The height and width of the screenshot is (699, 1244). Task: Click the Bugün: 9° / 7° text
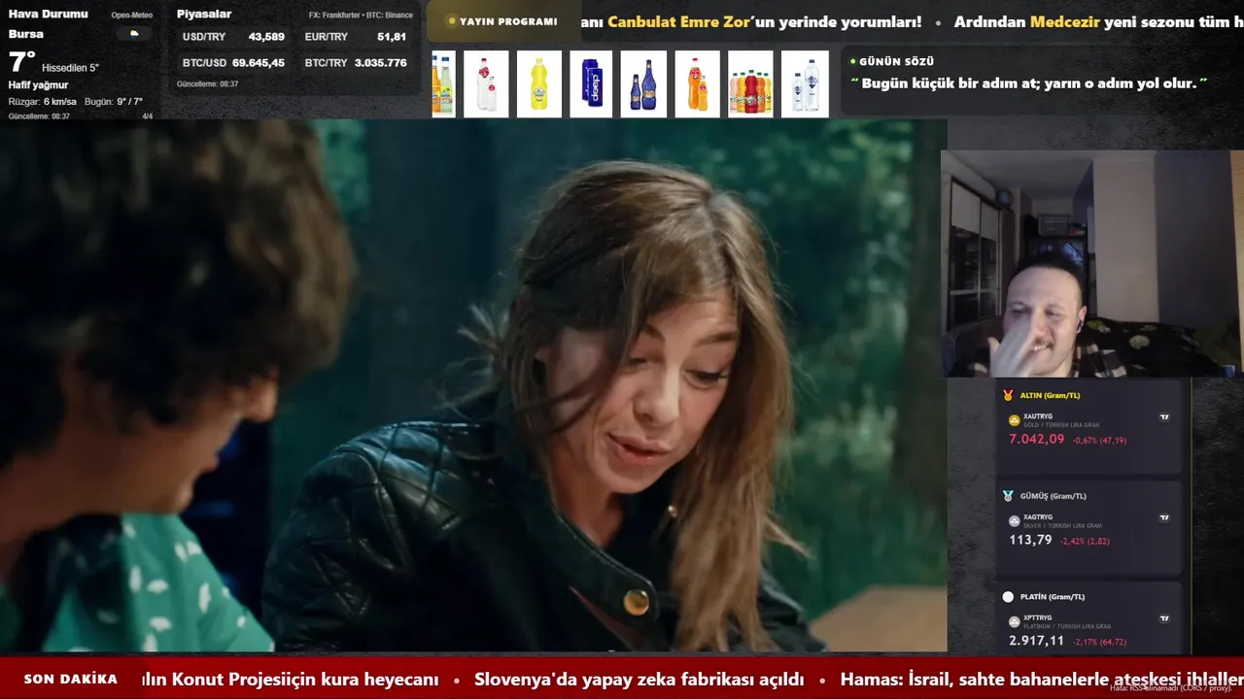pyautogui.click(x=114, y=102)
